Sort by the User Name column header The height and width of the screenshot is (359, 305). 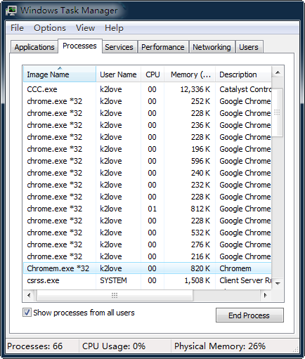tap(118, 74)
